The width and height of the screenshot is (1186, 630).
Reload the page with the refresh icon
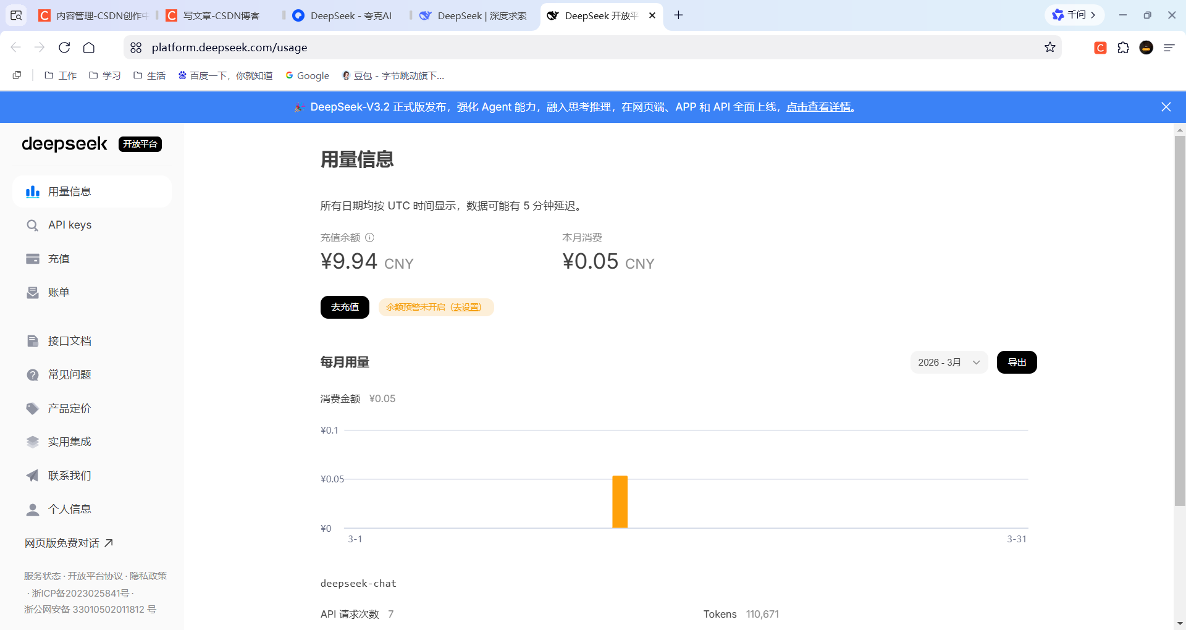pos(64,47)
